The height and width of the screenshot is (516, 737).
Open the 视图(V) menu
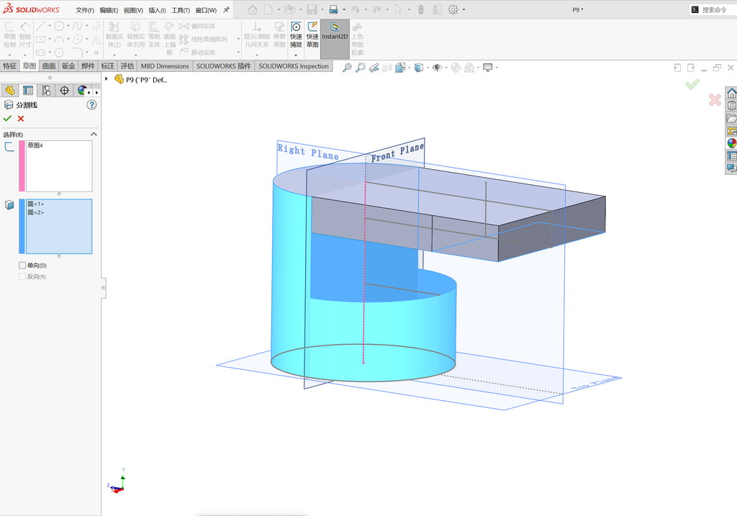tap(133, 10)
